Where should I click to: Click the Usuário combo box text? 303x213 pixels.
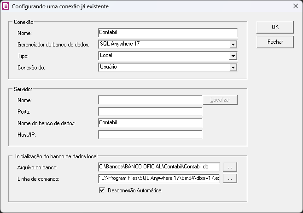click(108, 67)
